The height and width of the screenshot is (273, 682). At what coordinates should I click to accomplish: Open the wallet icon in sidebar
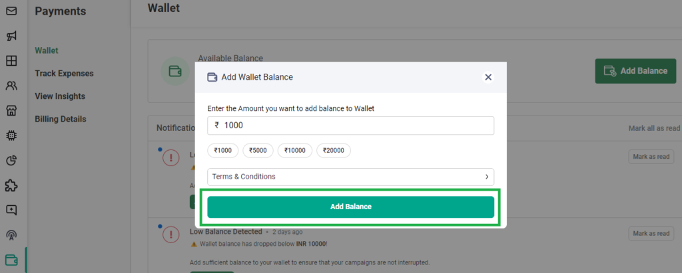(x=11, y=260)
